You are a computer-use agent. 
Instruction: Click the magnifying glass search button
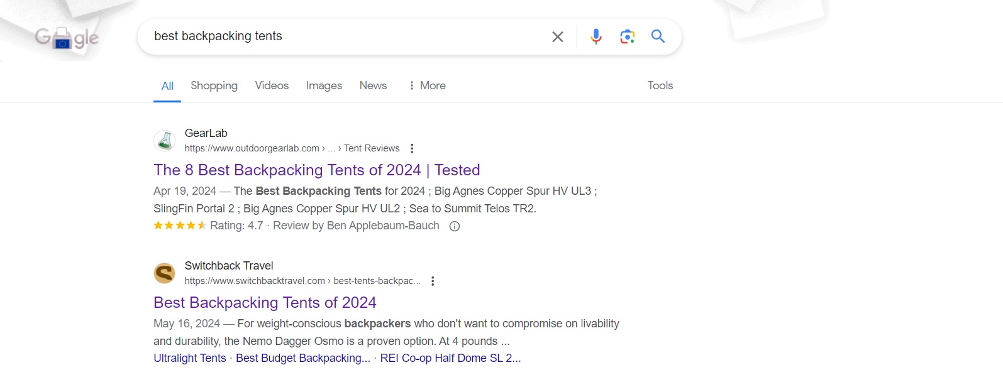point(658,36)
